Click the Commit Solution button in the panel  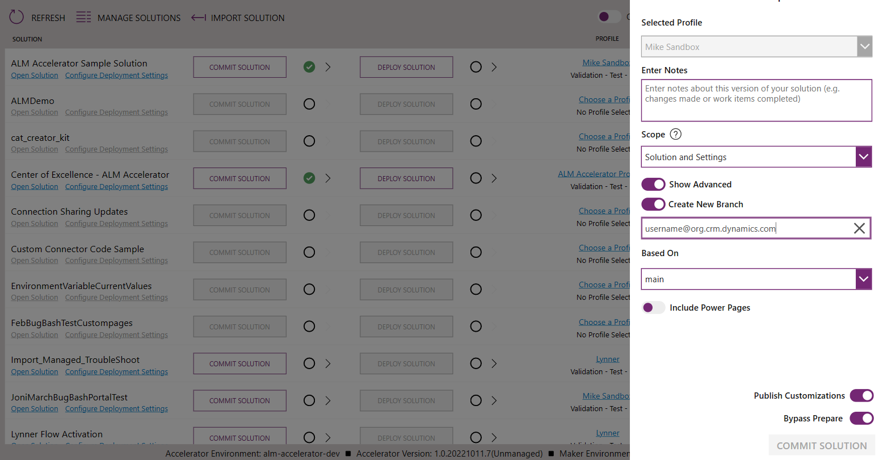[x=821, y=445]
